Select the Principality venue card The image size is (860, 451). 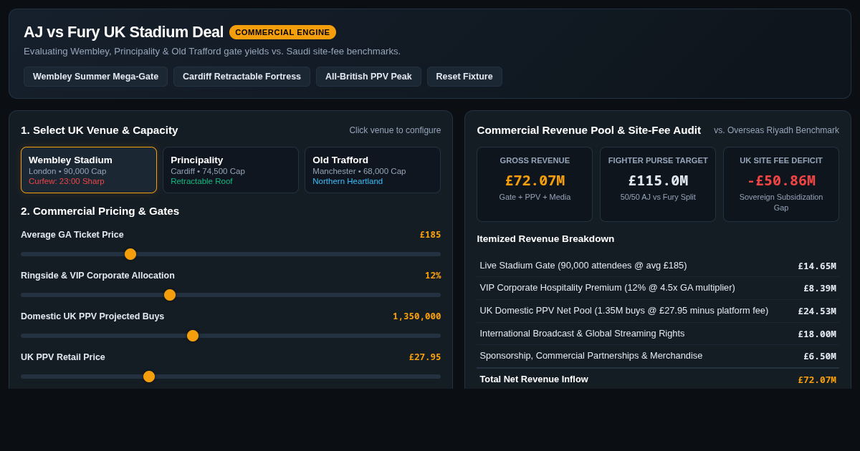(x=231, y=170)
